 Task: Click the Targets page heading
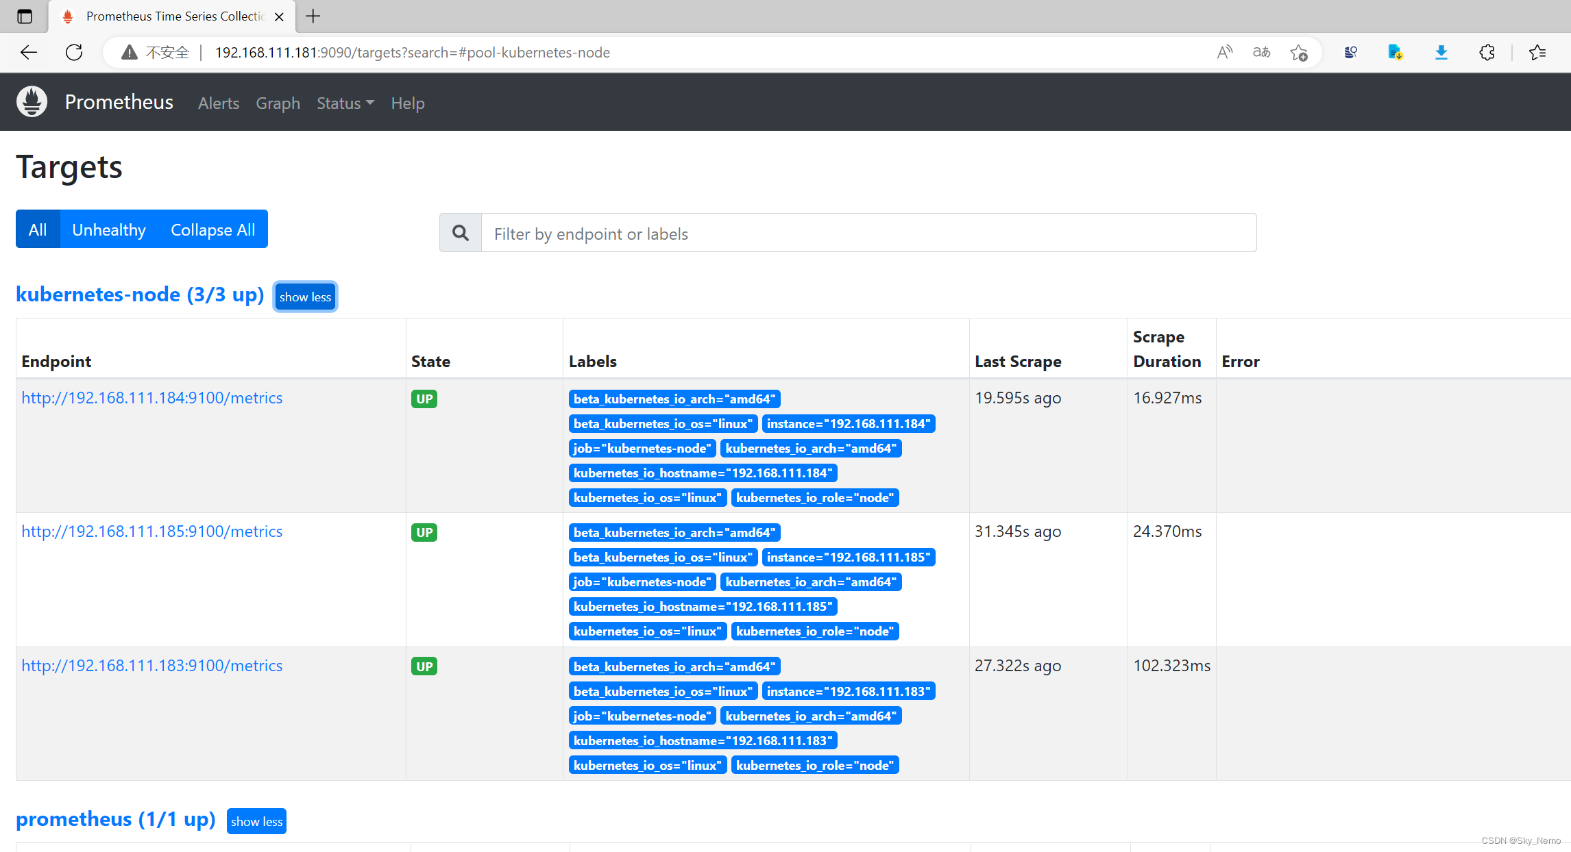click(69, 167)
